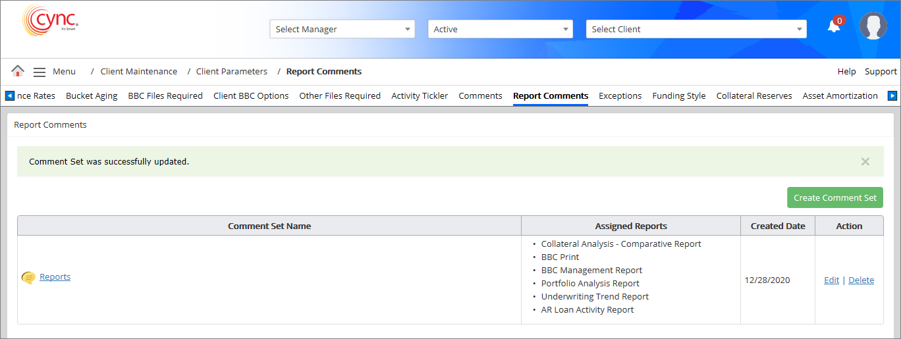Image resolution: width=901 pixels, height=339 pixels.
Task: Expand the Select Client dropdown
Action: (696, 29)
